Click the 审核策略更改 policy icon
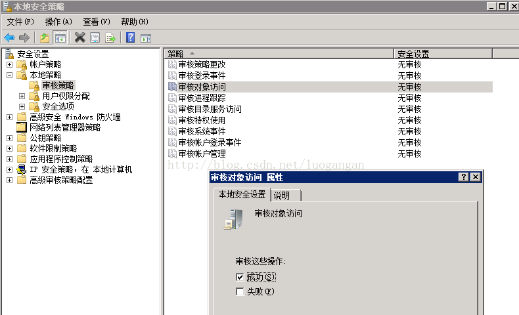Screen dimensions: 519x315 tap(172, 64)
